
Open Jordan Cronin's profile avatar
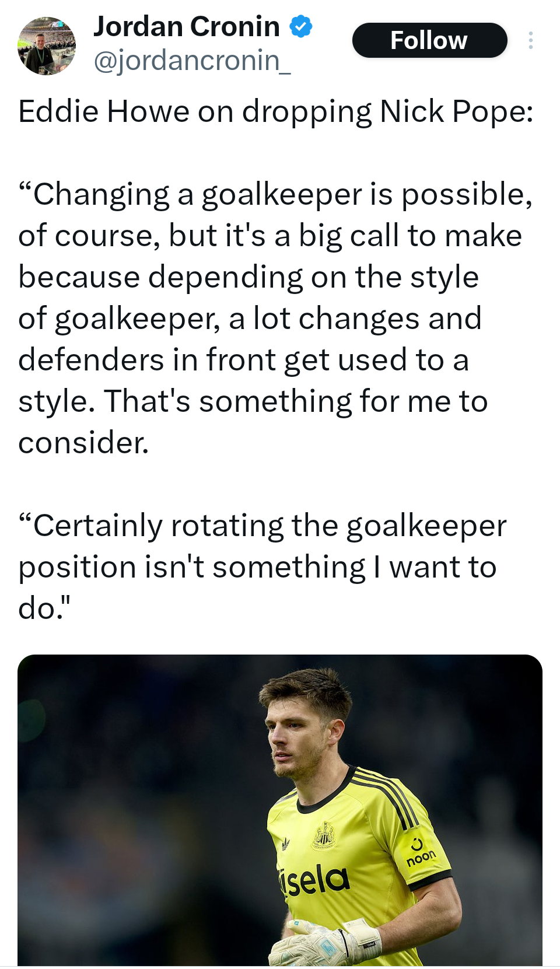(x=47, y=46)
